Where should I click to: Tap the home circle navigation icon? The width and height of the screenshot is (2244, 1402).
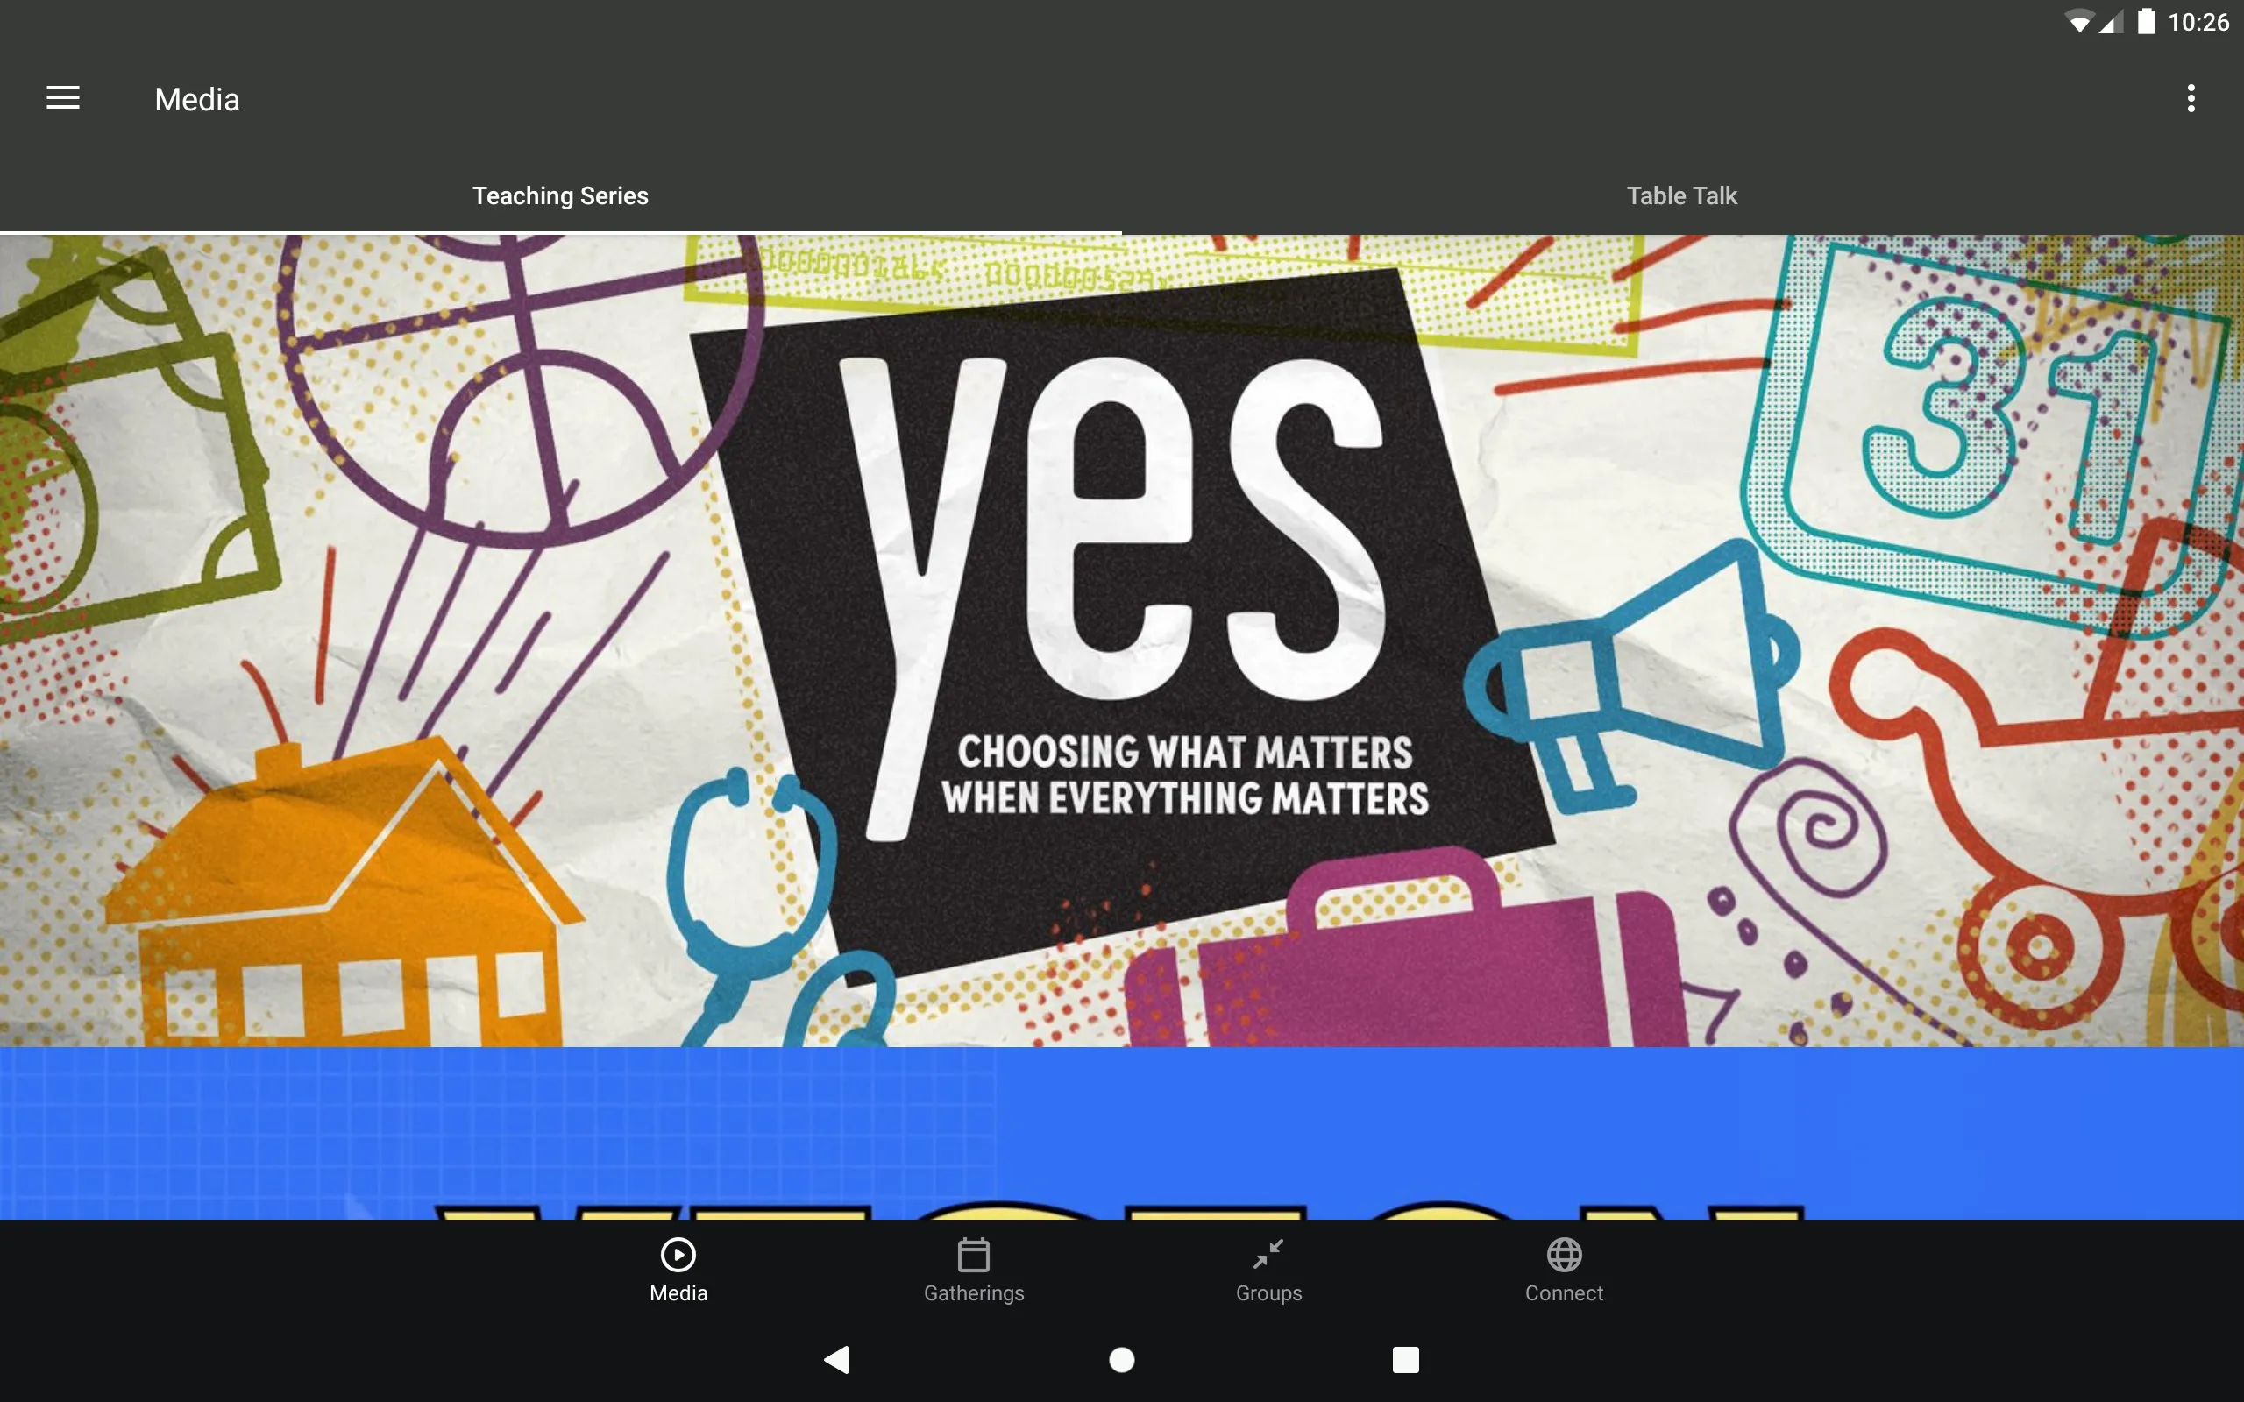(x=1121, y=1356)
